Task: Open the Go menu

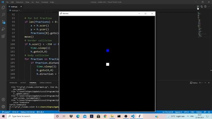Action: pos(32,2)
